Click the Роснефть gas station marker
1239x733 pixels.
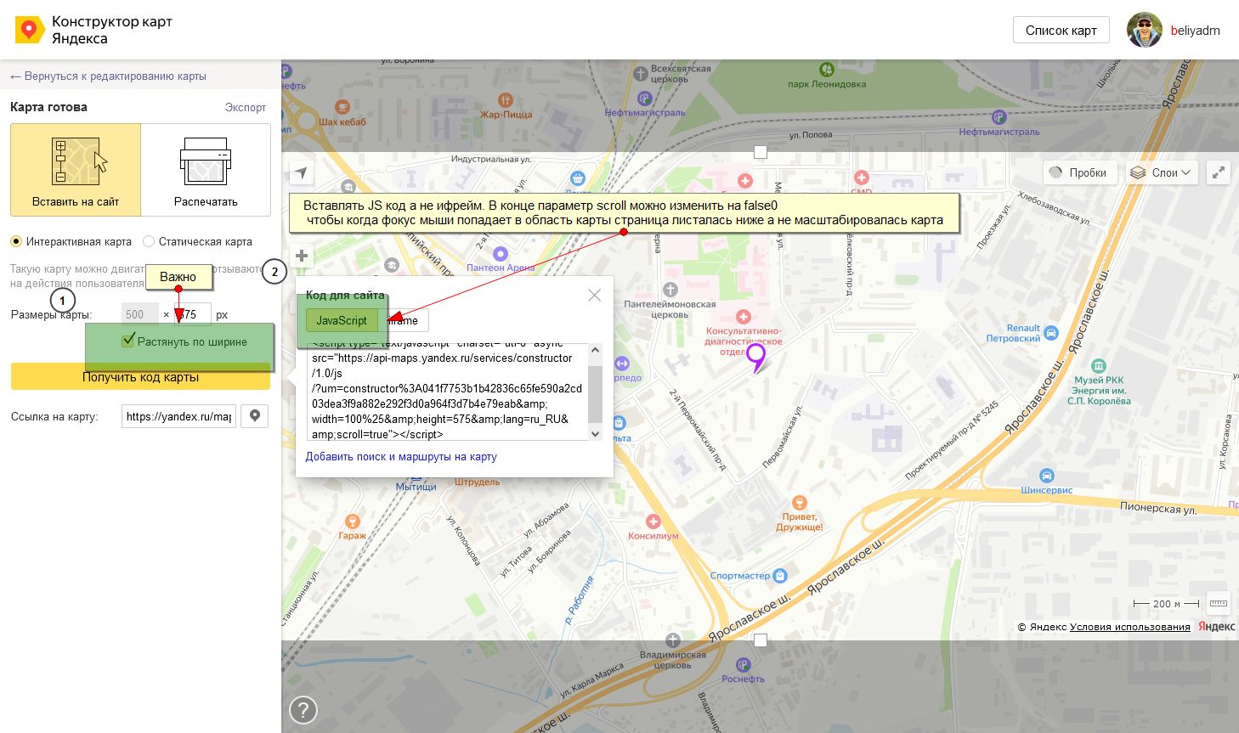(744, 664)
